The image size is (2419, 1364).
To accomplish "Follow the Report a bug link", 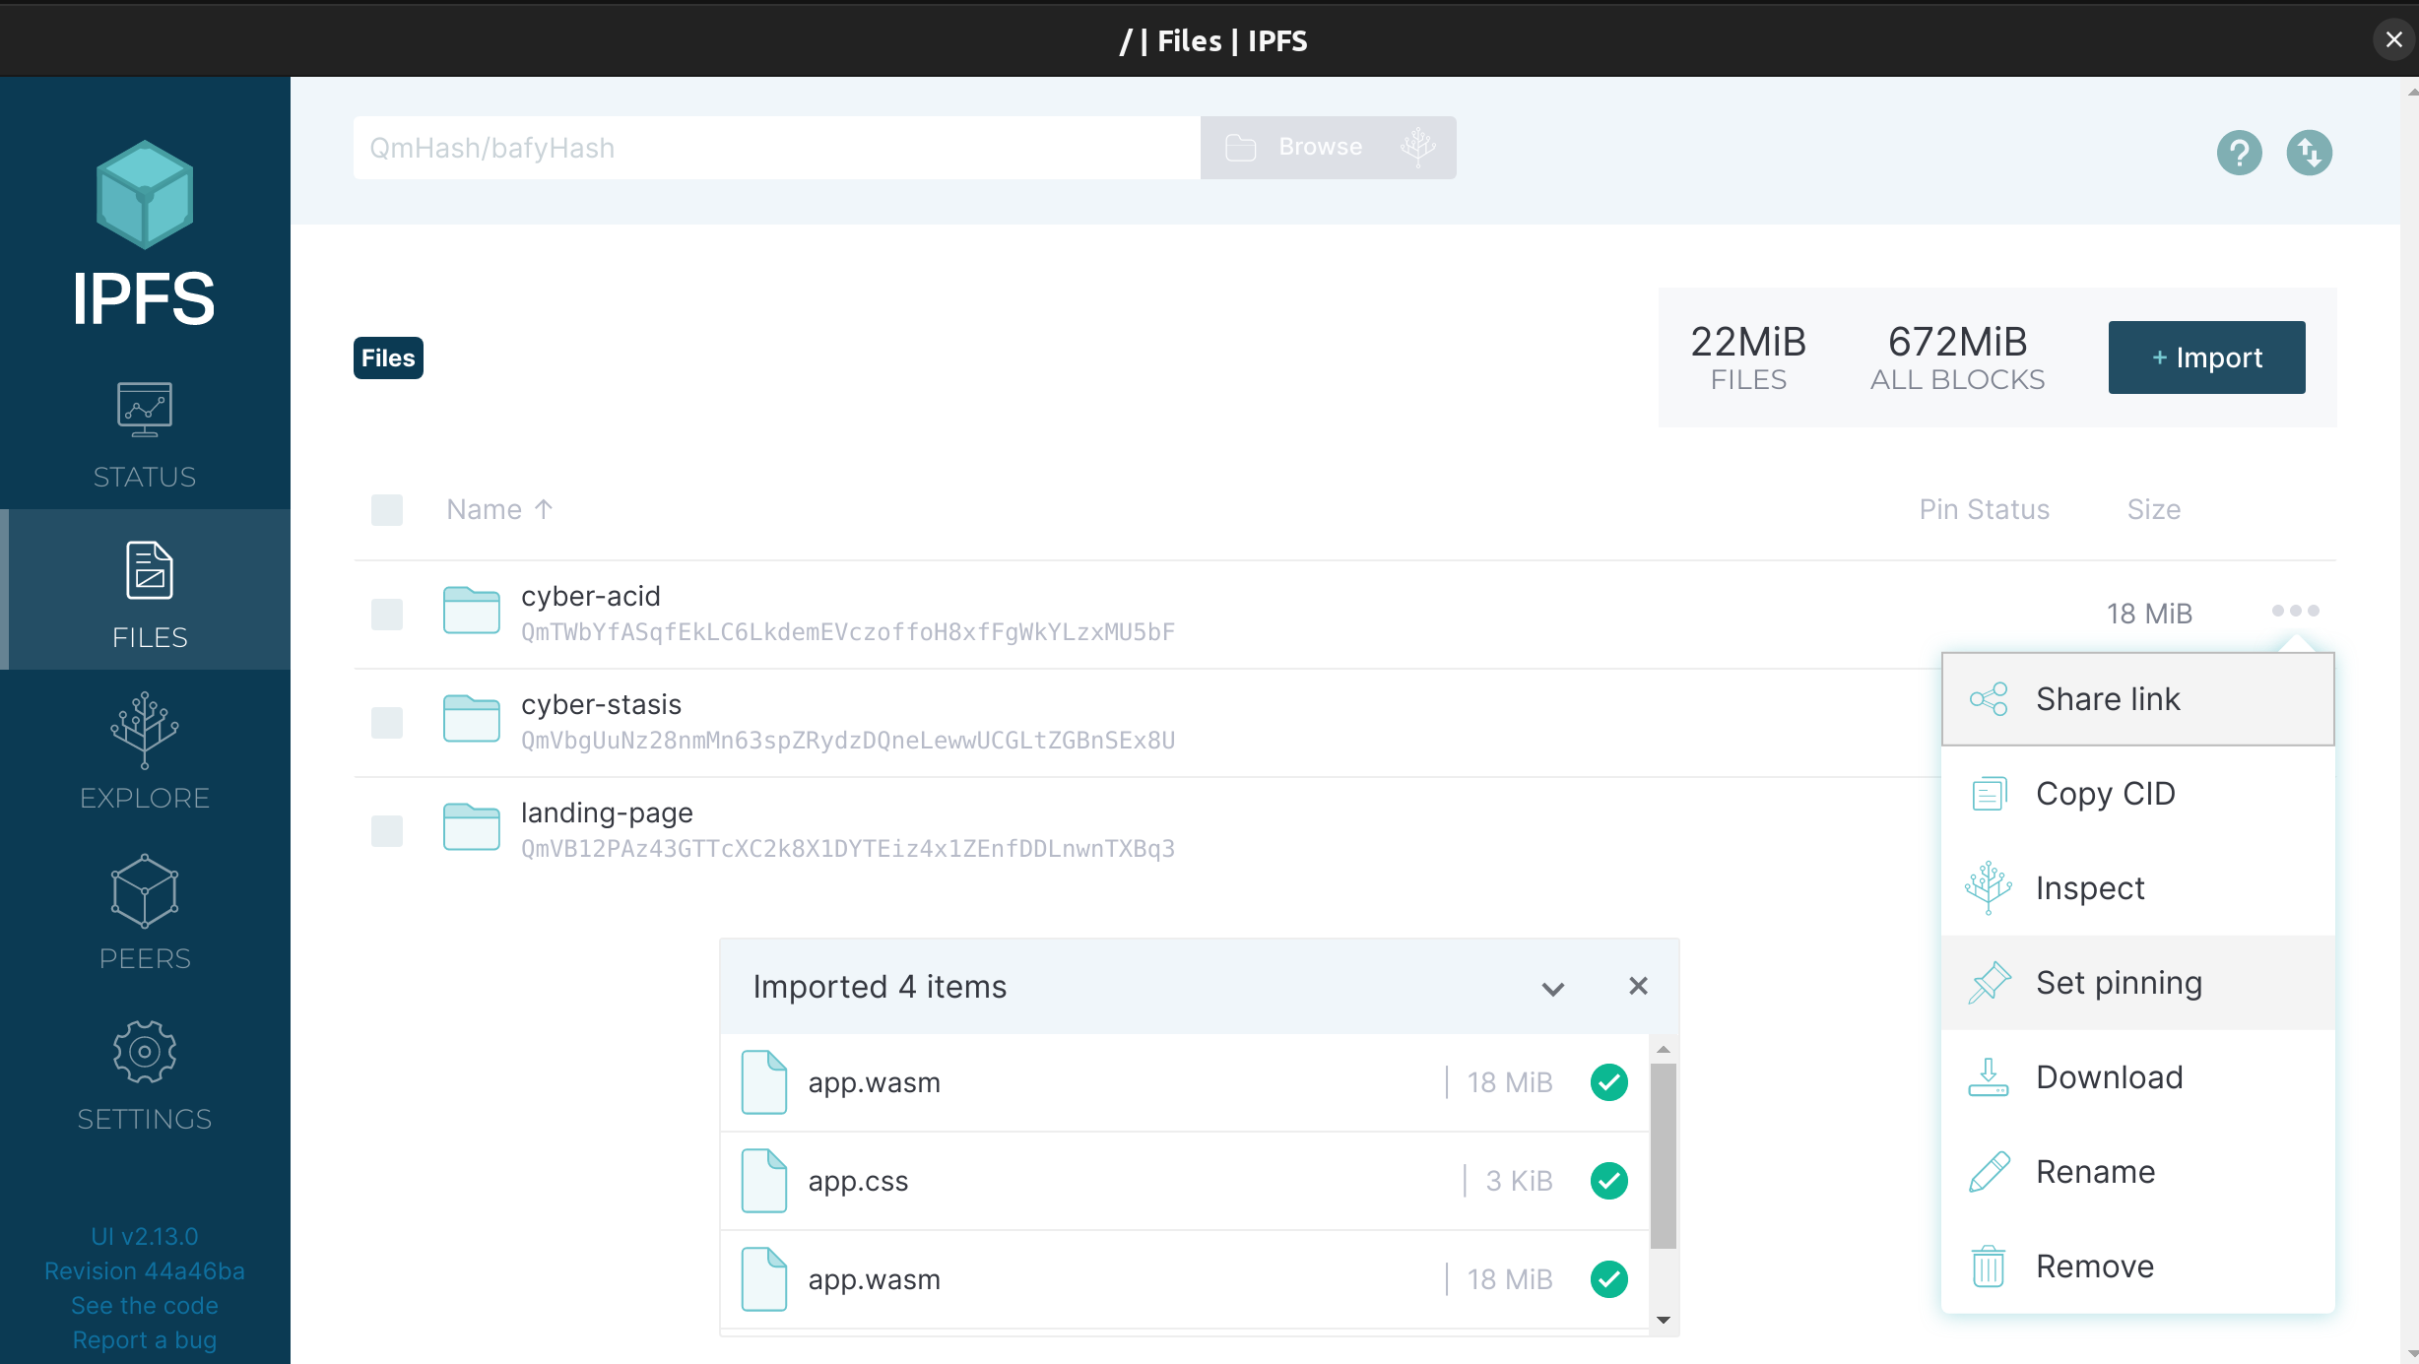I will (145, 1339).
